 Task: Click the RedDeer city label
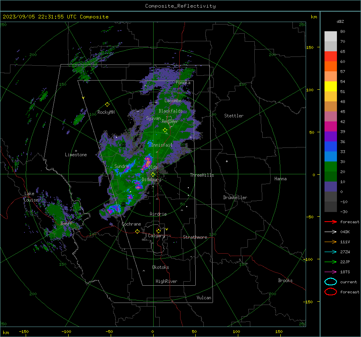coord(170,121)
